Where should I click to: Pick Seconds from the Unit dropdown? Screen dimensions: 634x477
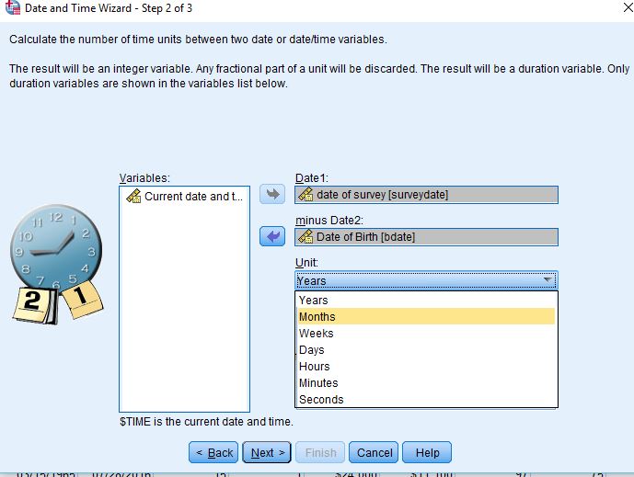[426, 399]
